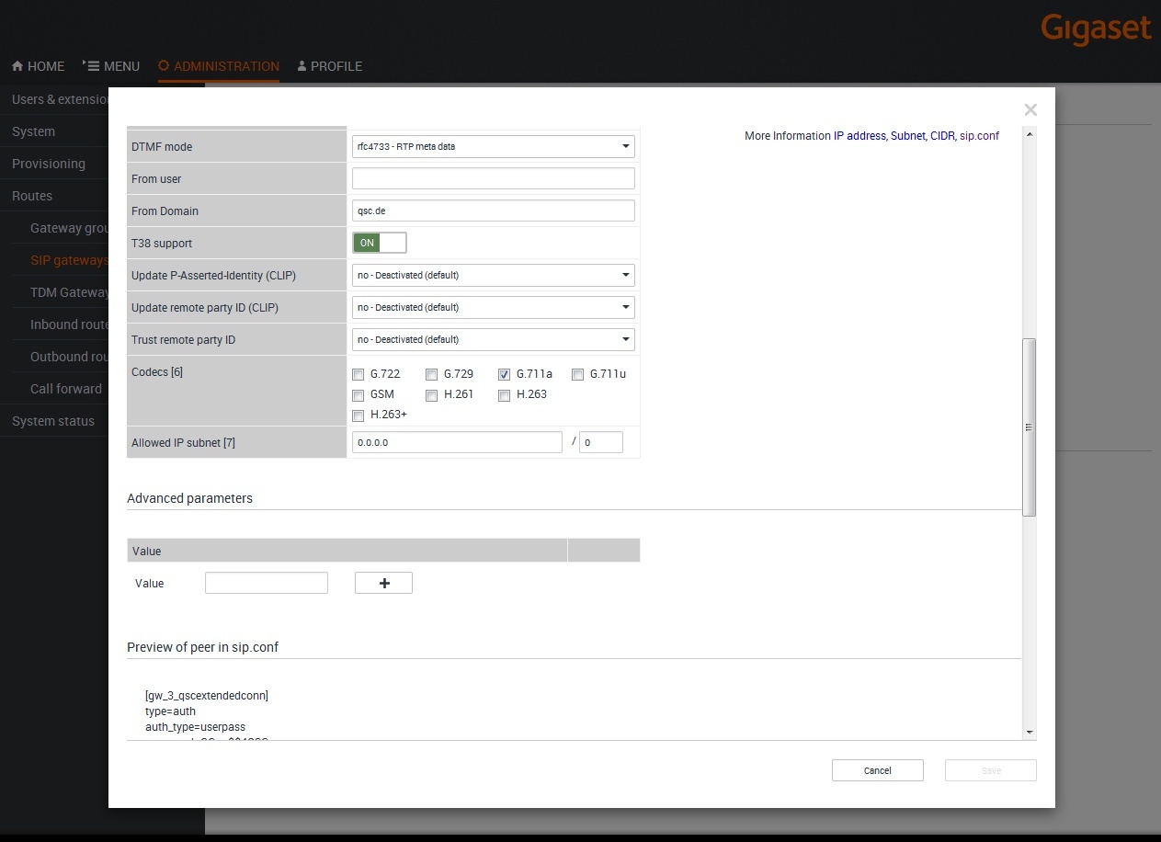Toggle T38 support switch off

[380, 243]
